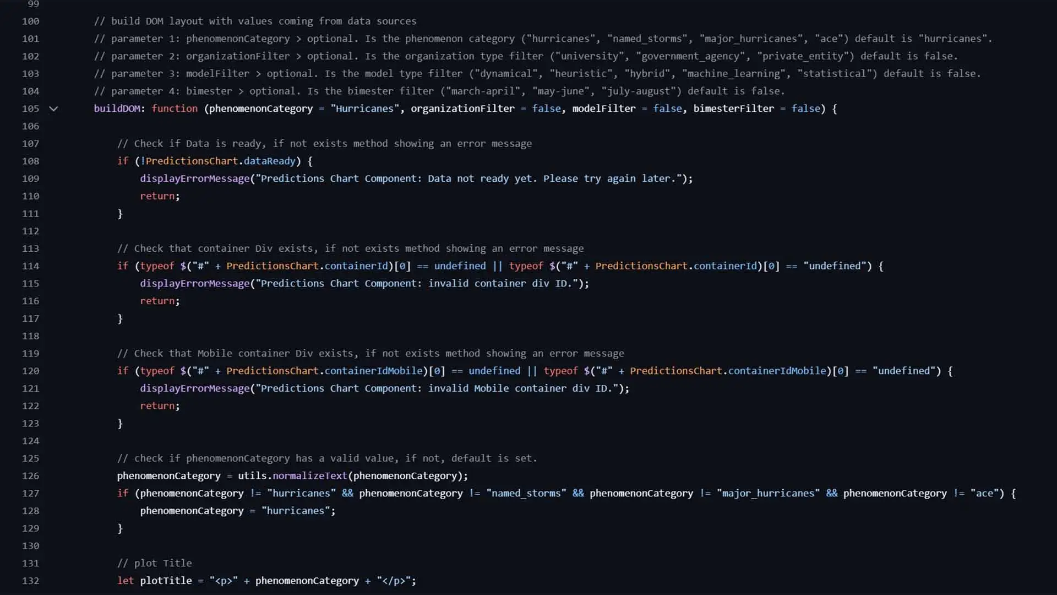Click comment 'parameter 4: bimester' on line 104
Image resolution: width=1057 pixels, height=595 pixels.
coord(439,91)
